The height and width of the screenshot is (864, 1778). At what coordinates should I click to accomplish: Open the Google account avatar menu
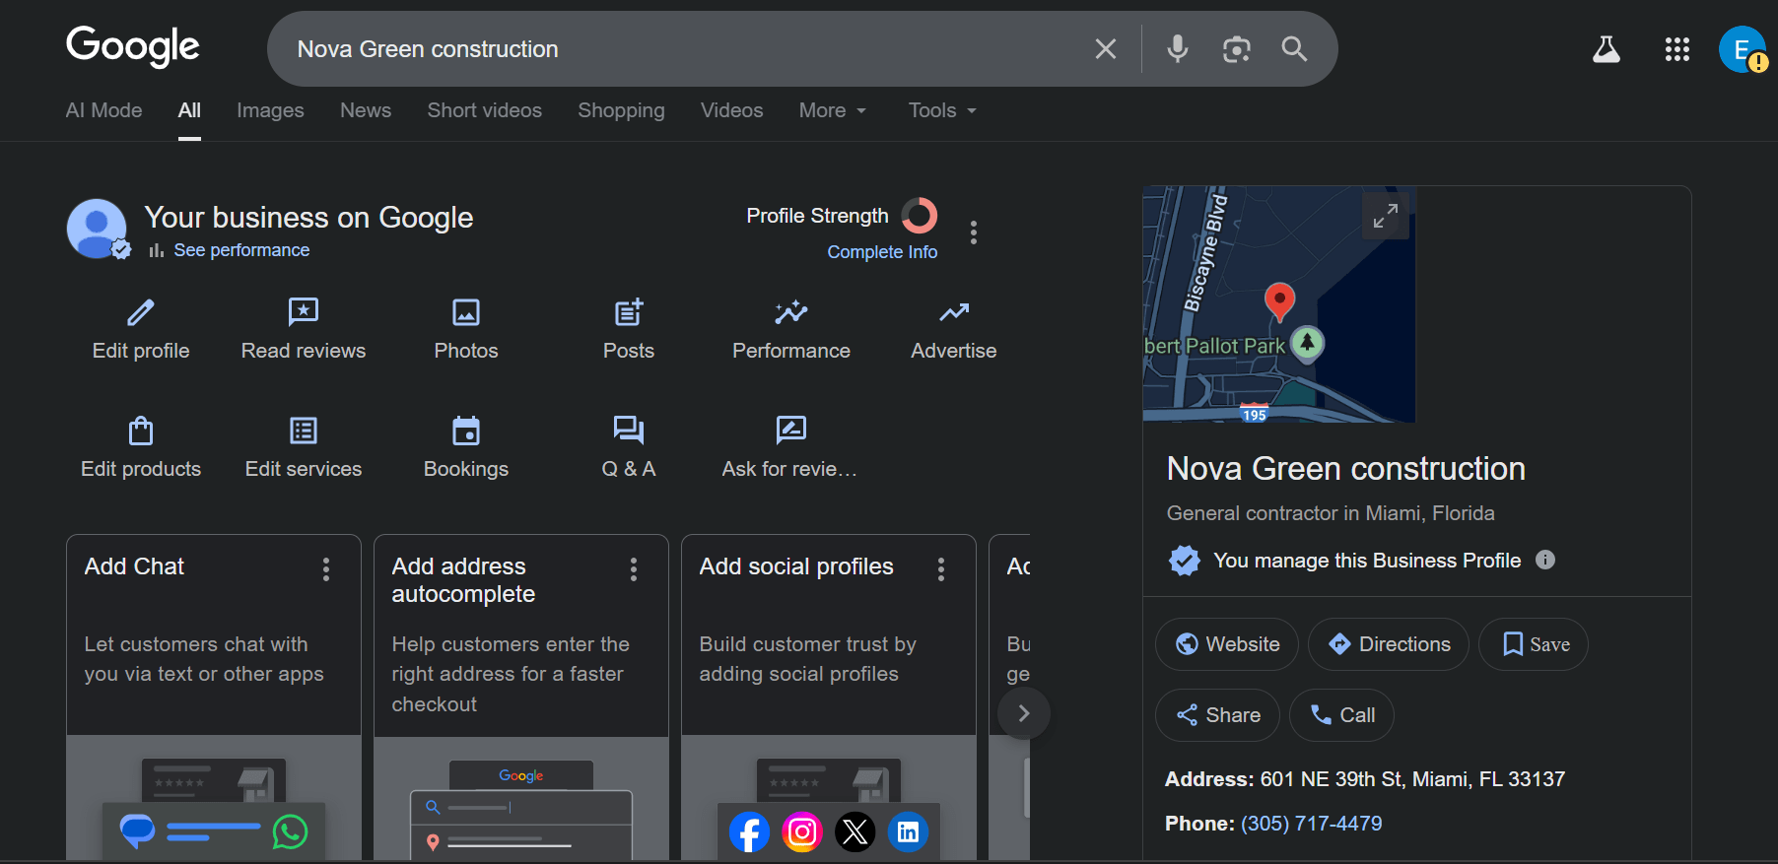[x=1743, y=49]
